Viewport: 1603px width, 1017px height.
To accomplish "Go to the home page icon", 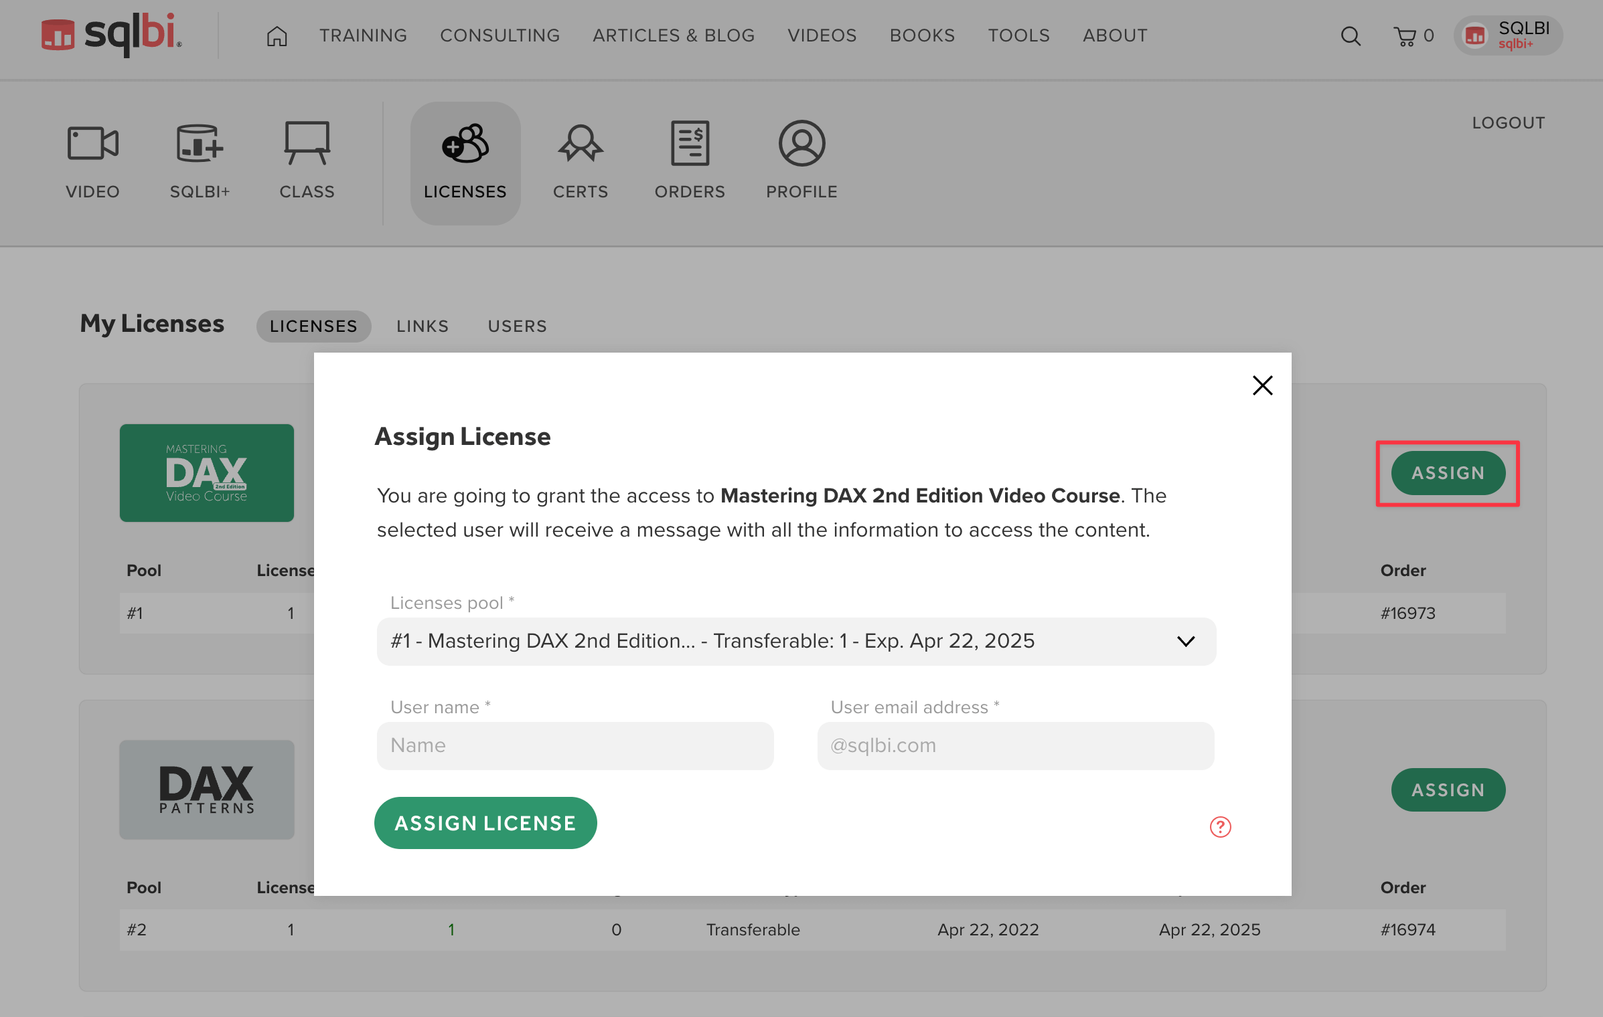I will coord(277,35).
